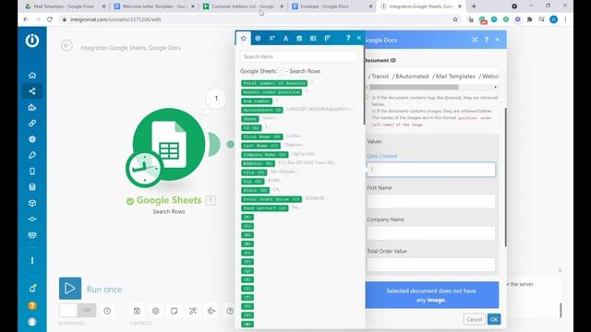
Task: Insert 'Row number' variable
Action: [x=257, y=101]
